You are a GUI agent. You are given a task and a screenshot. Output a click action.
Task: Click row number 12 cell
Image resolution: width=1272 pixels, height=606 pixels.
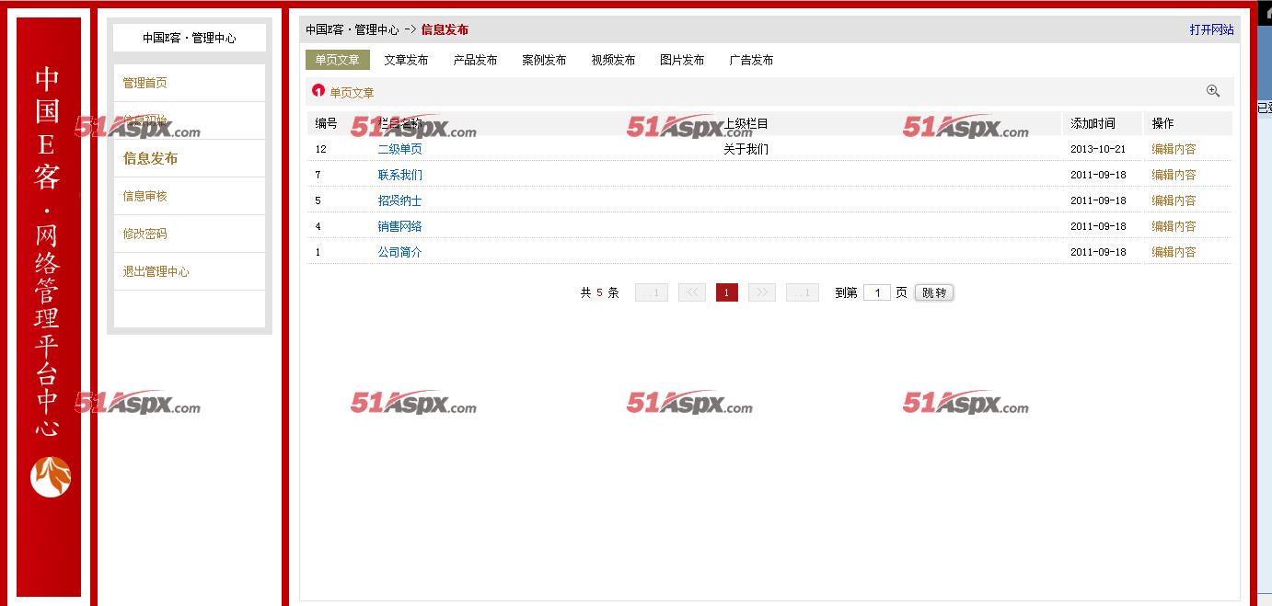pyautogui.click(x=321, y=149)
